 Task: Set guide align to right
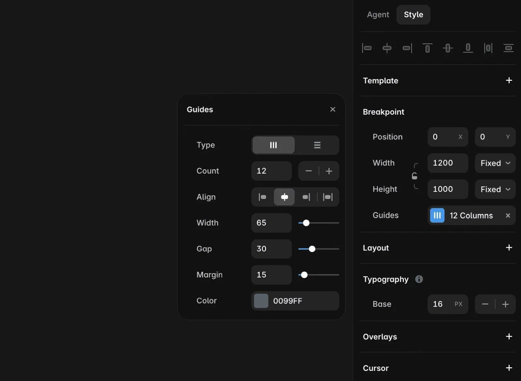pos(306,197)
